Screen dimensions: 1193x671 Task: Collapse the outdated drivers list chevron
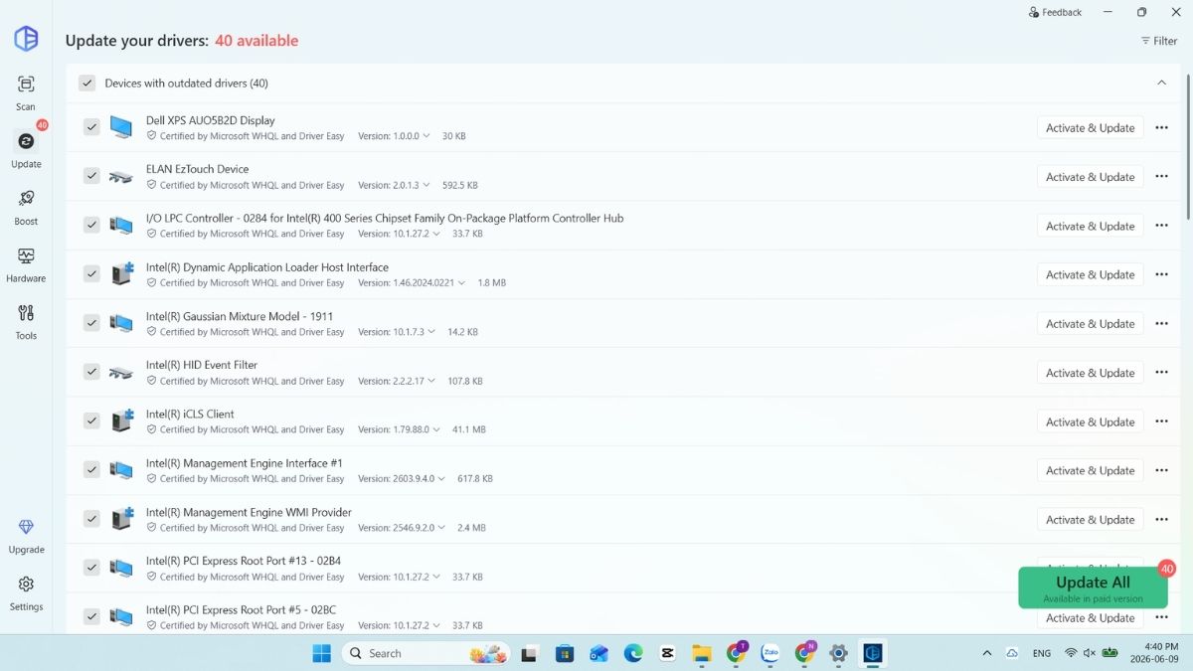click(1161, 83)
